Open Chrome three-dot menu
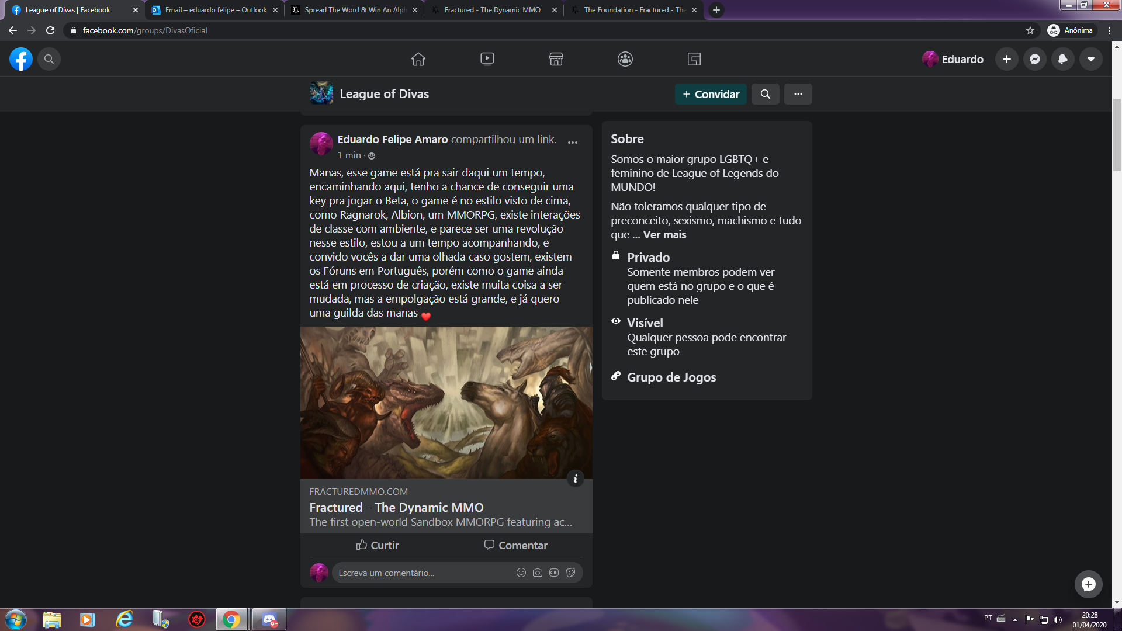Viewport: 1122px width, 631px height. click(x=1109, y=30)
